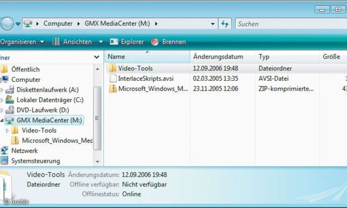The height and width of the screenshot is (208, 347).
Task: Click the network drive icon in address bar
Action: [x=28, y=24]
